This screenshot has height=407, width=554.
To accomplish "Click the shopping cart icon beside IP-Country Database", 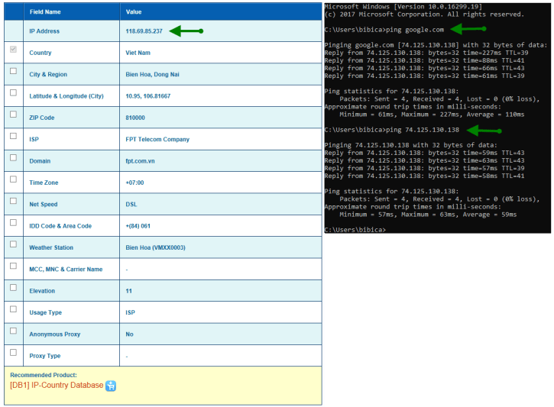I will tap(111, 386).
